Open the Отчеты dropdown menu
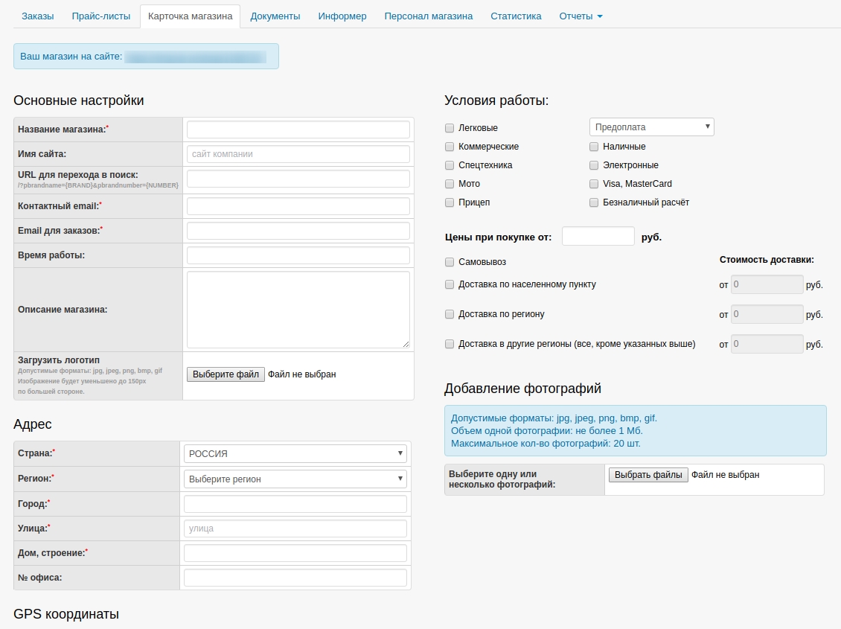This screenshot has width=841, height=629. coord(581,16)
